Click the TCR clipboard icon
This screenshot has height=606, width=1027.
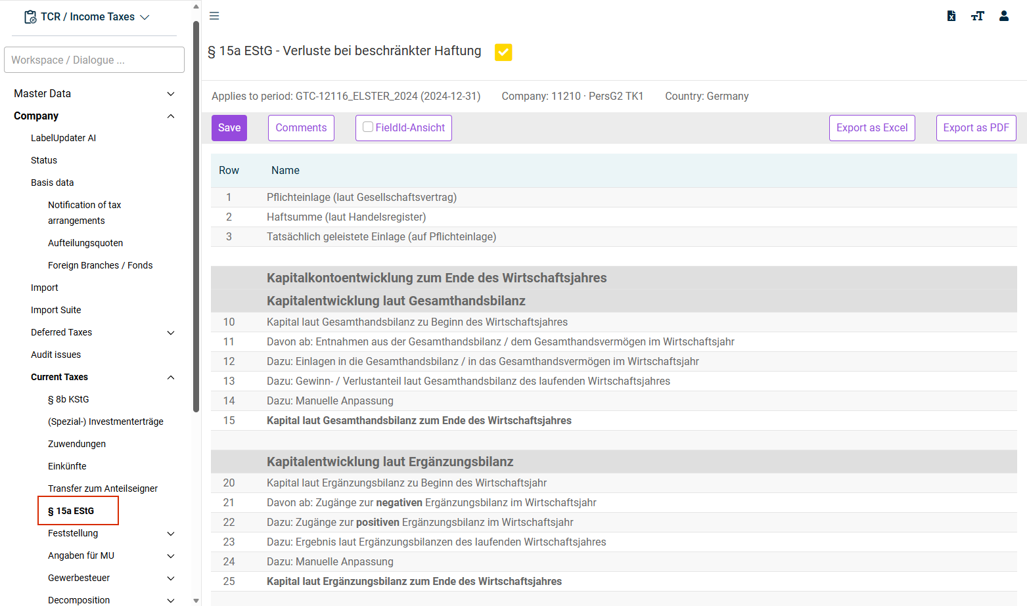30,17
